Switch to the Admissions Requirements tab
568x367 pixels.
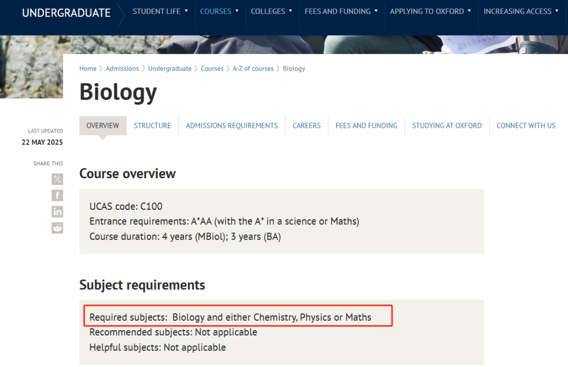tap(232, 126)
